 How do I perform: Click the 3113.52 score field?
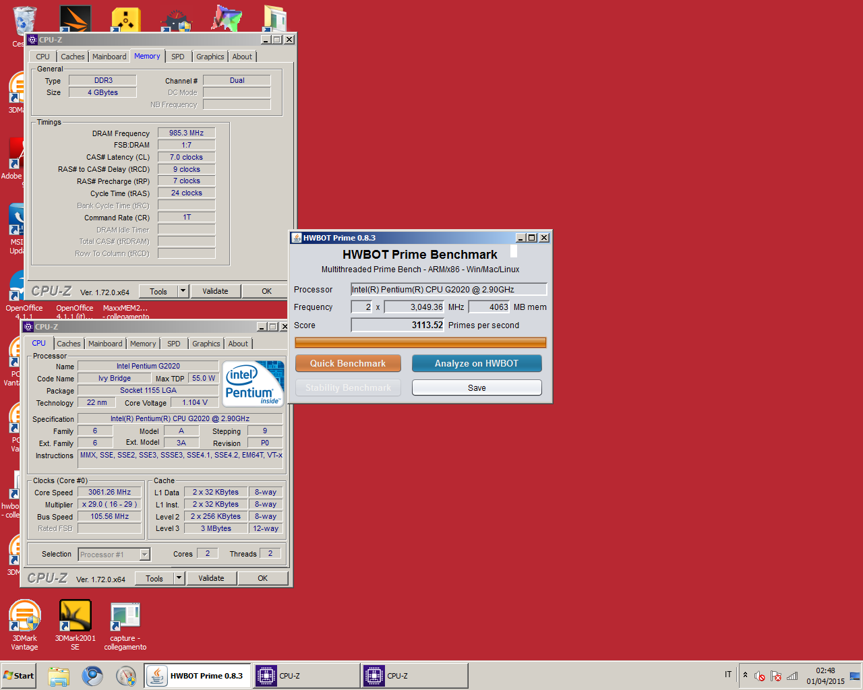[x=398, y=325]
